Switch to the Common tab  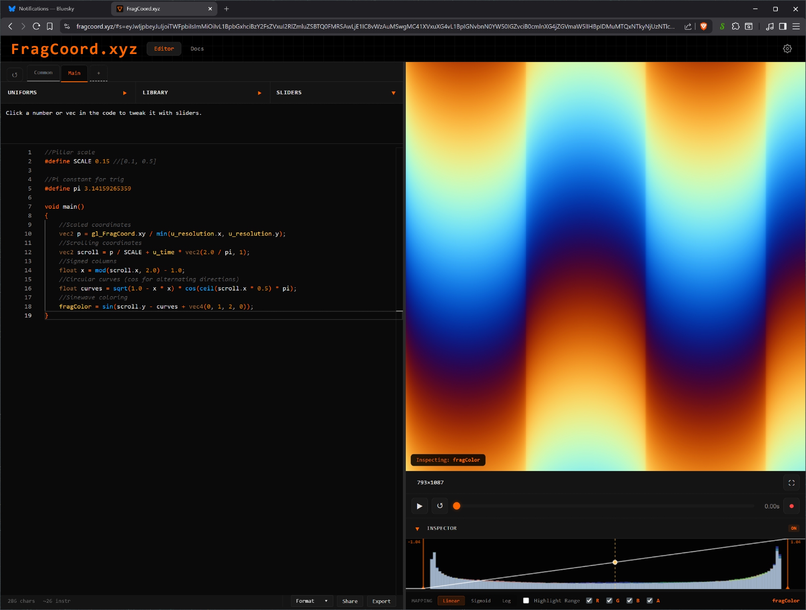coord(43,73)
